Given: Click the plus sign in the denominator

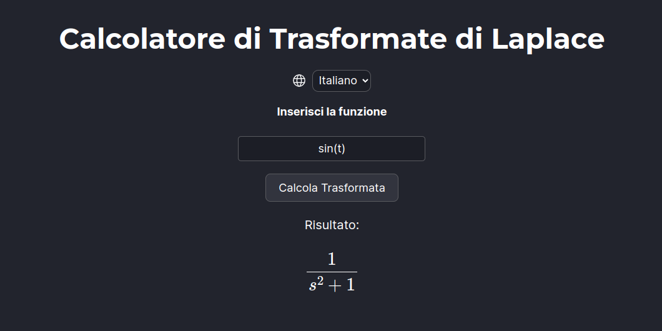Looking at the screenshot, I should (335, 286).
